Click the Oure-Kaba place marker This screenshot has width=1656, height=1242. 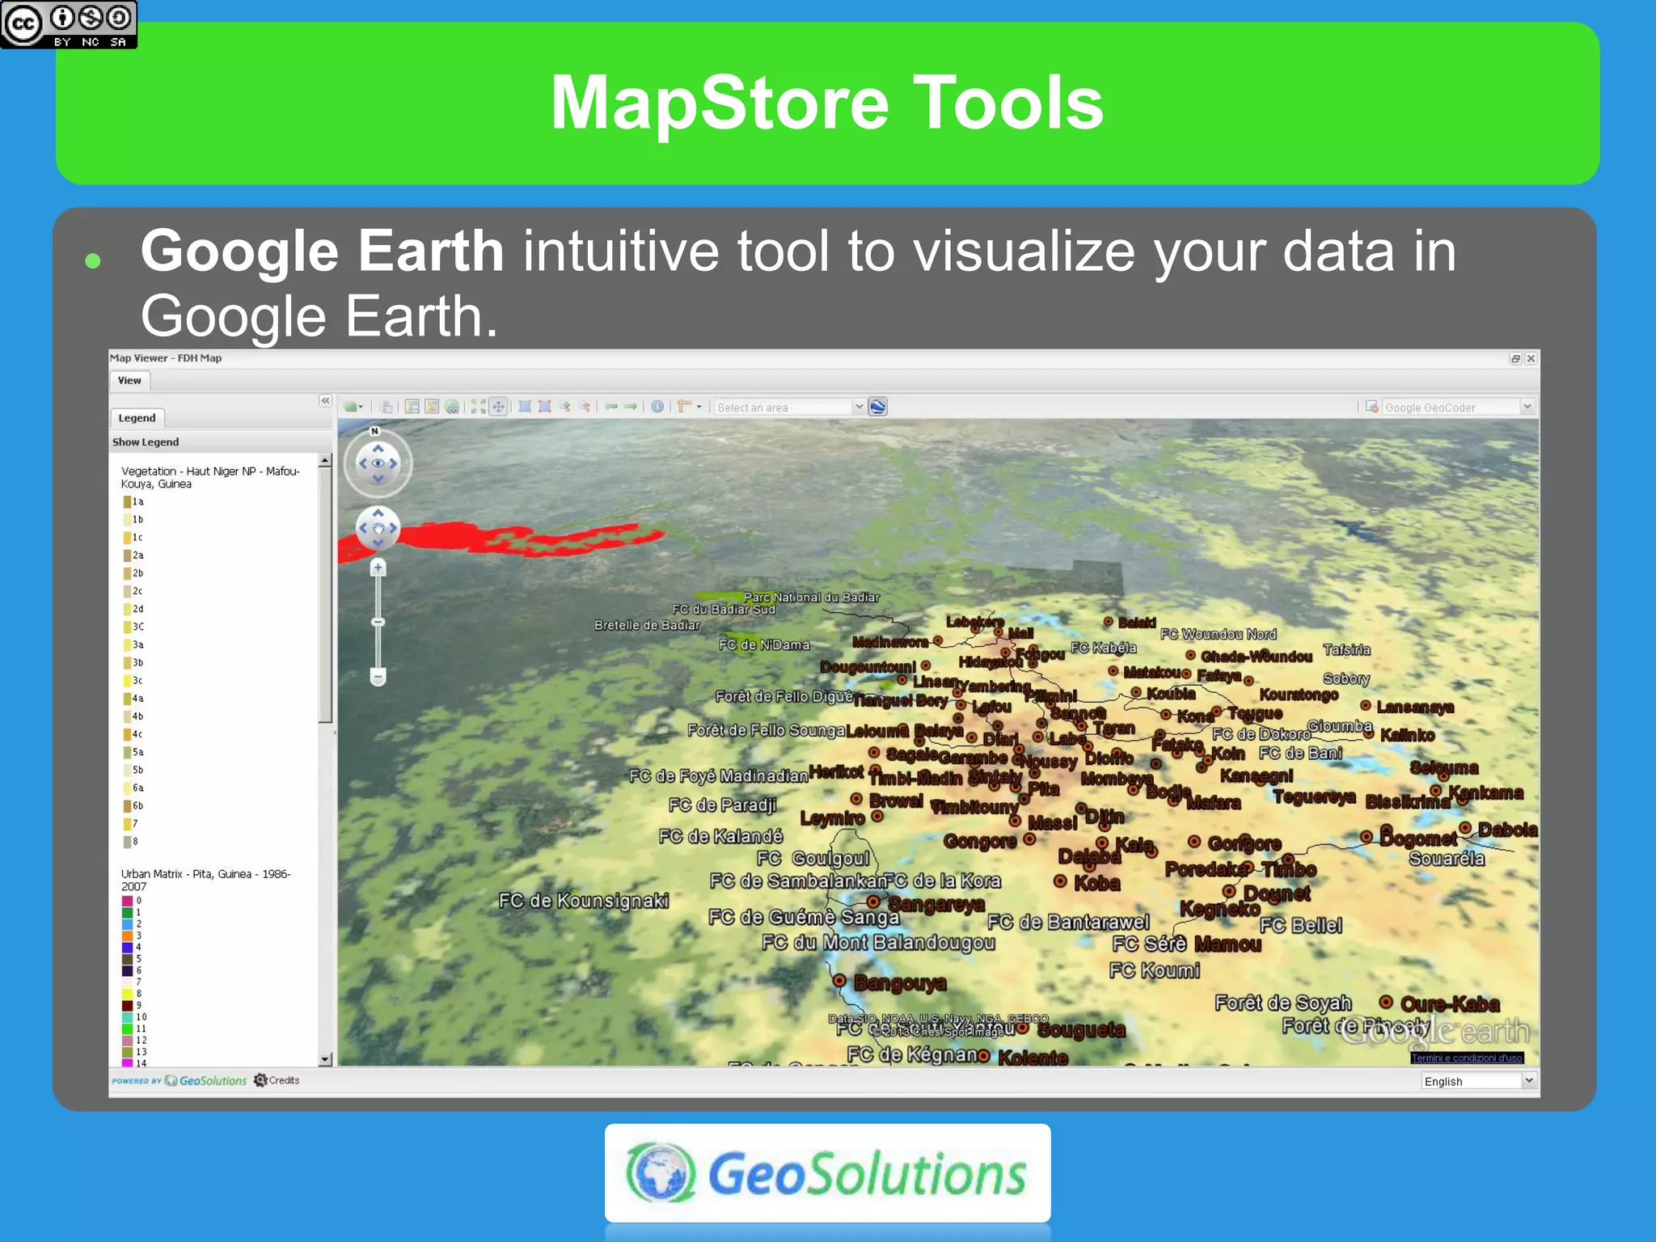click(1386, 1002)
